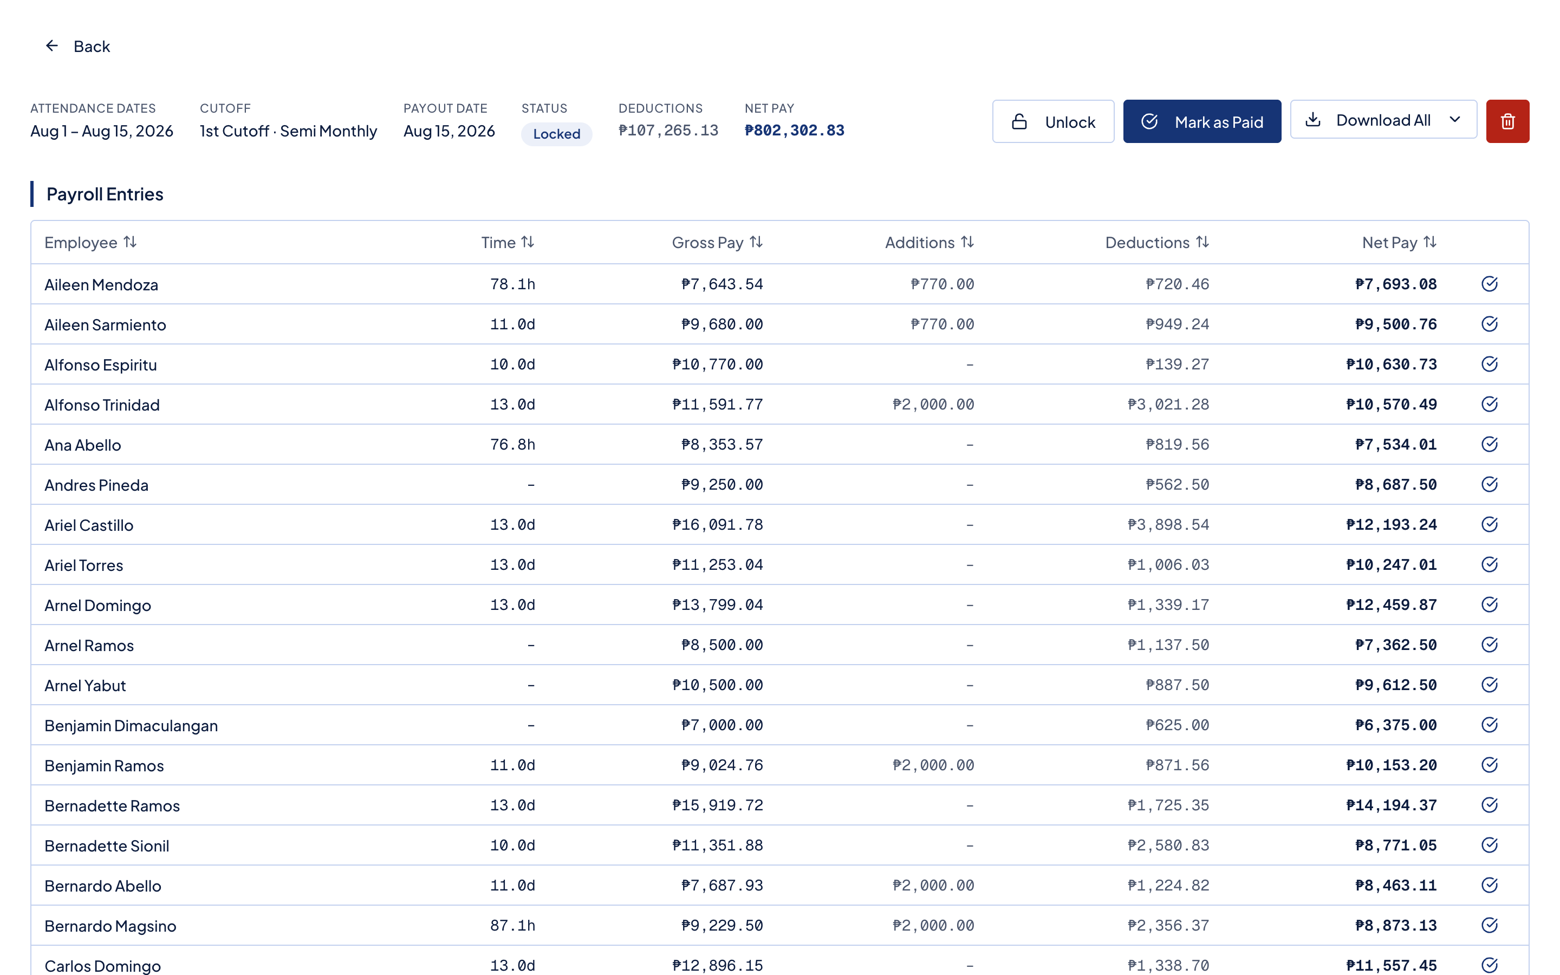Click check-circle icon for Ariel Torres
The image size is (1560, 975).
pos(1489,564)
